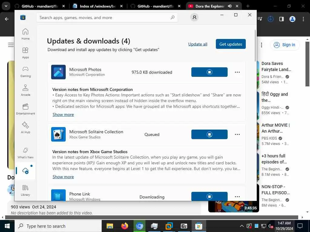Click YouTube Sign in button
The width and height of the screenshot is (310, 232).
click(285, 45)
